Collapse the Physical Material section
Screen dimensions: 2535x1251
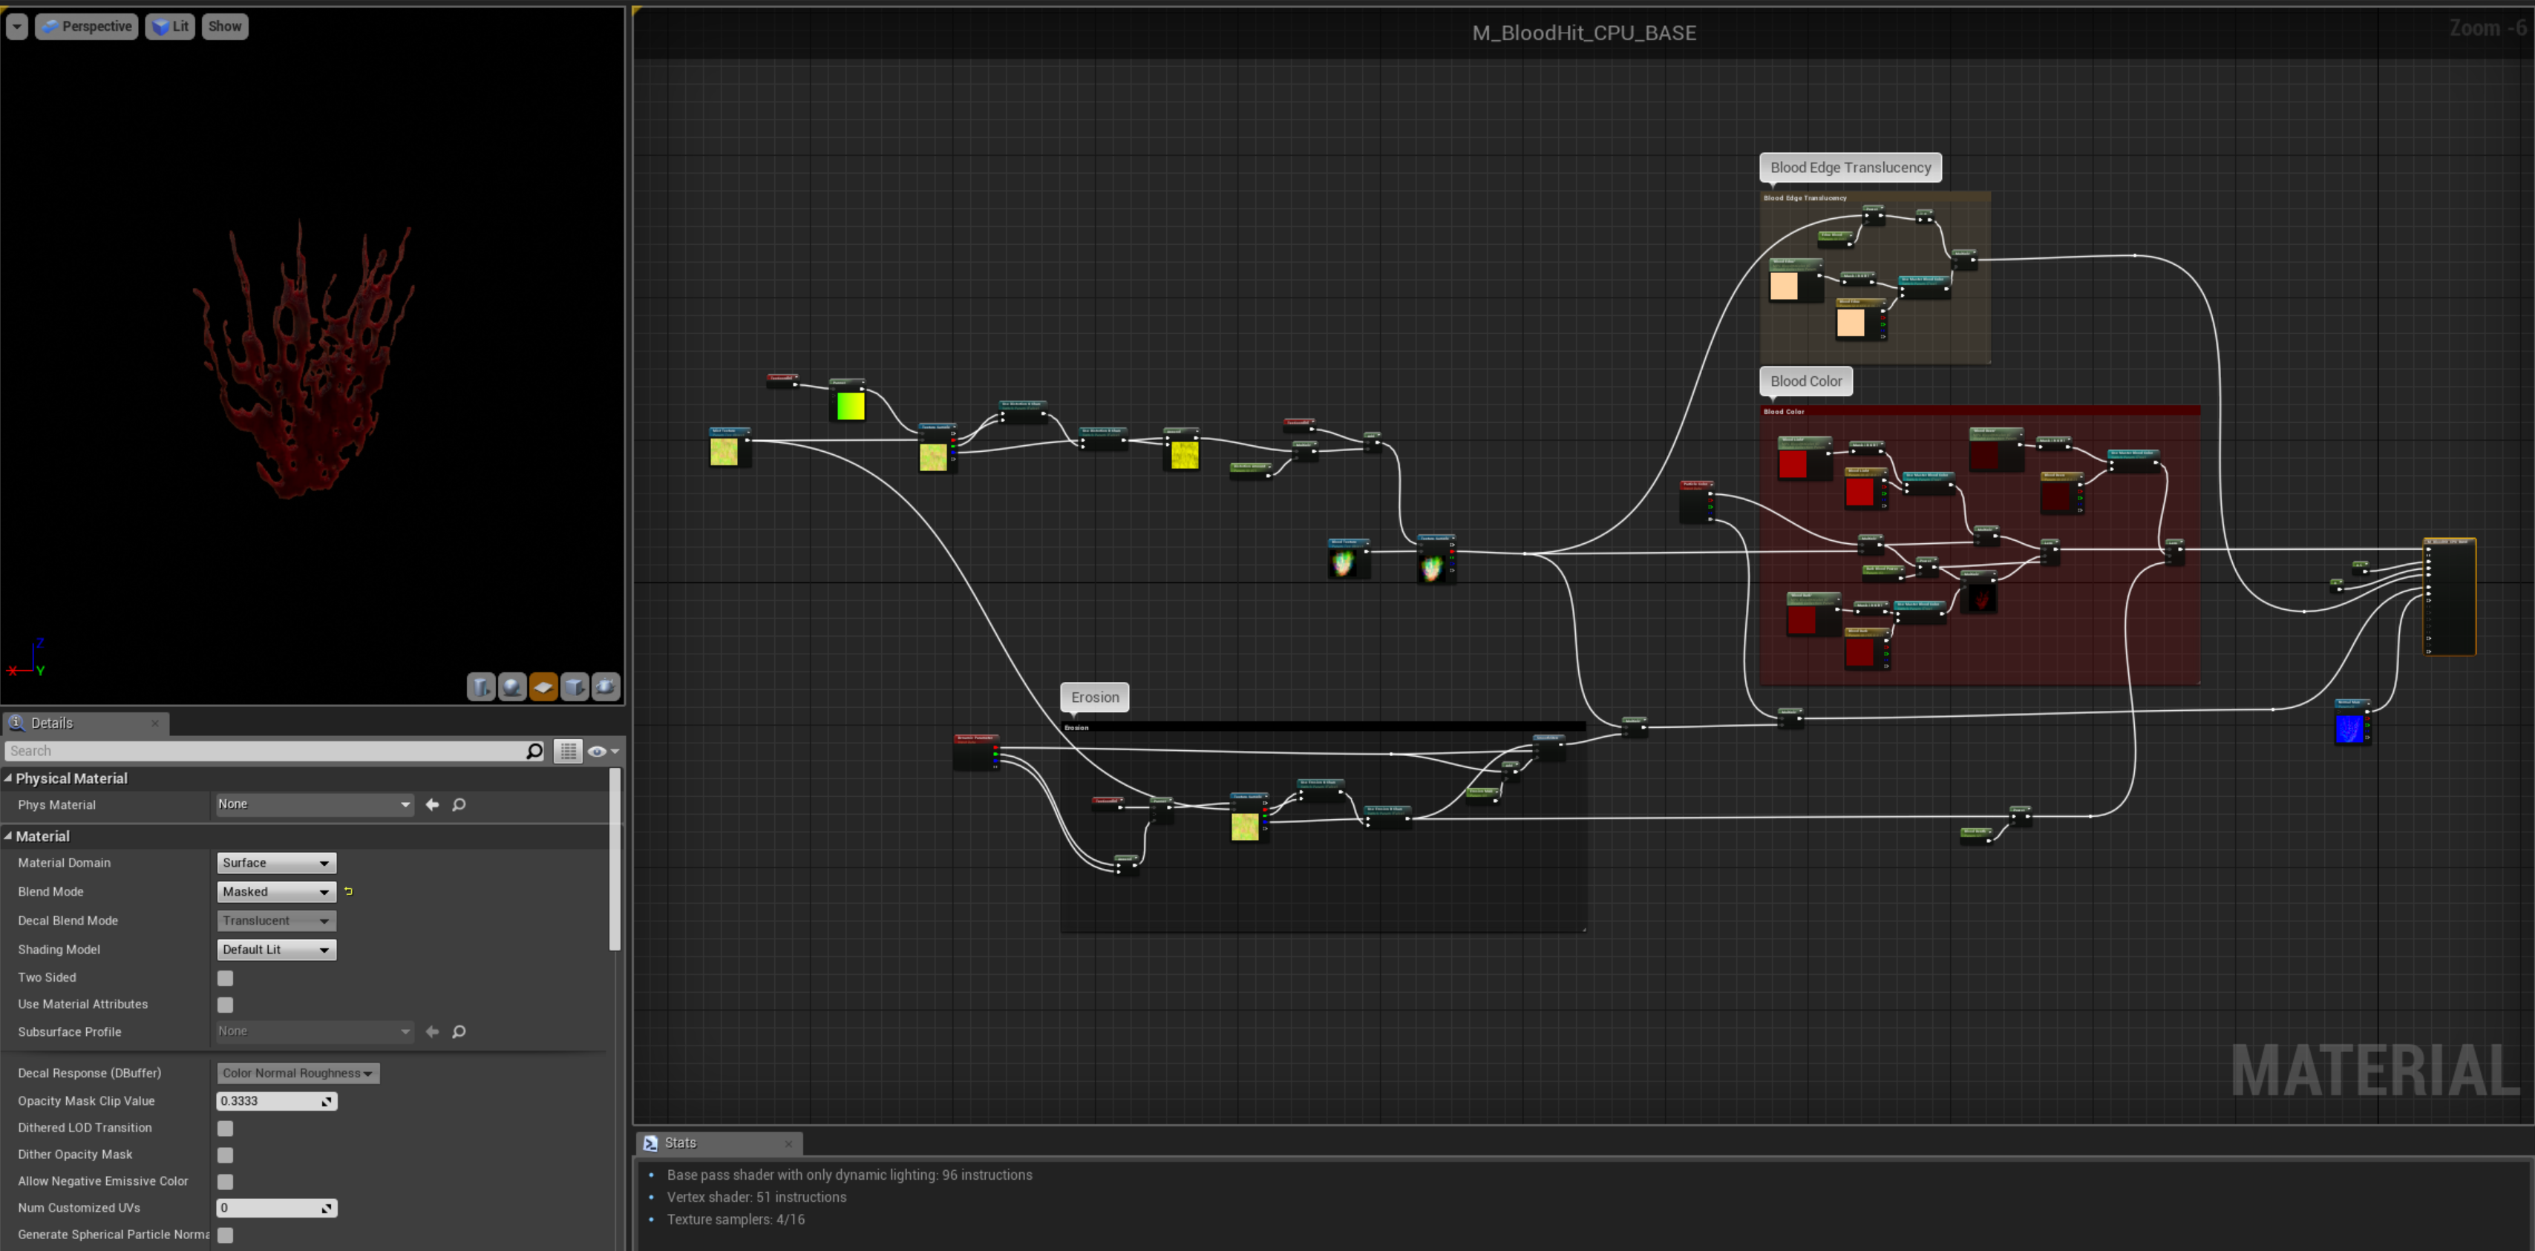pyautogui.click(x=9, y=778)
